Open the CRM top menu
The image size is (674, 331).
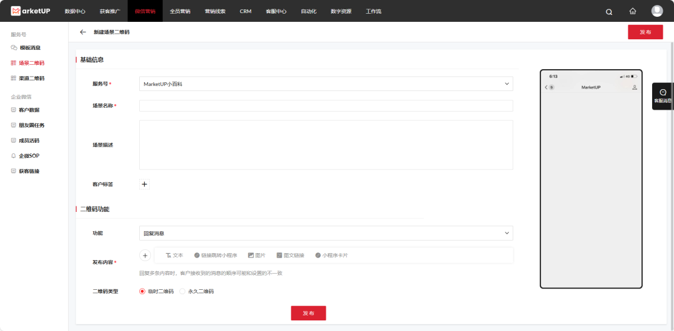point(245,11)
